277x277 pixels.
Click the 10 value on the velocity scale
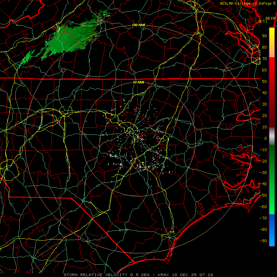(x=264, y=127)
